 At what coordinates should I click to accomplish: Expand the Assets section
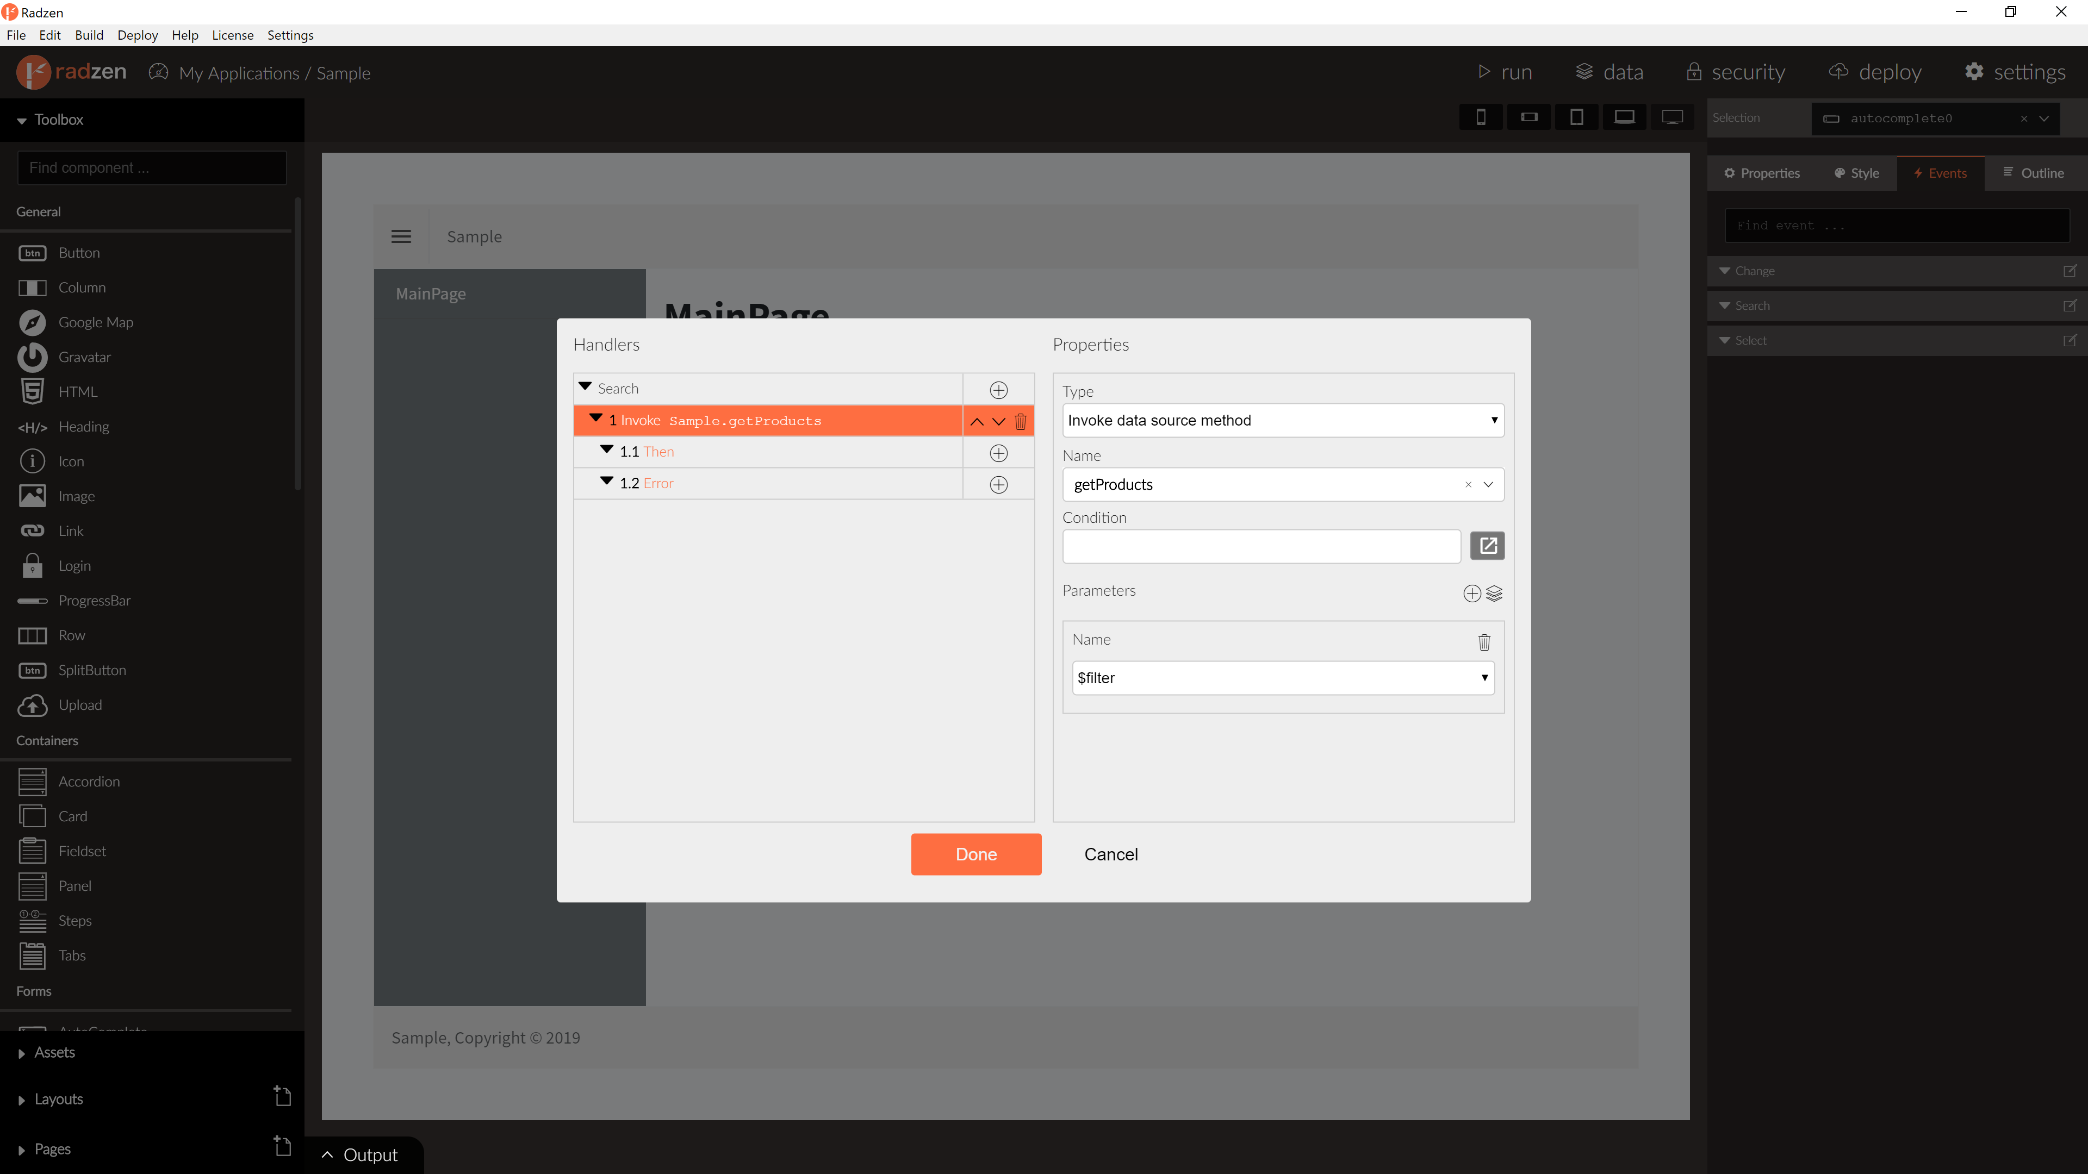click(22, 1053)
